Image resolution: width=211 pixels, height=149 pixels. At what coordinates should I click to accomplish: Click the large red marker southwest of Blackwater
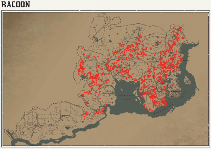[87, 103]
